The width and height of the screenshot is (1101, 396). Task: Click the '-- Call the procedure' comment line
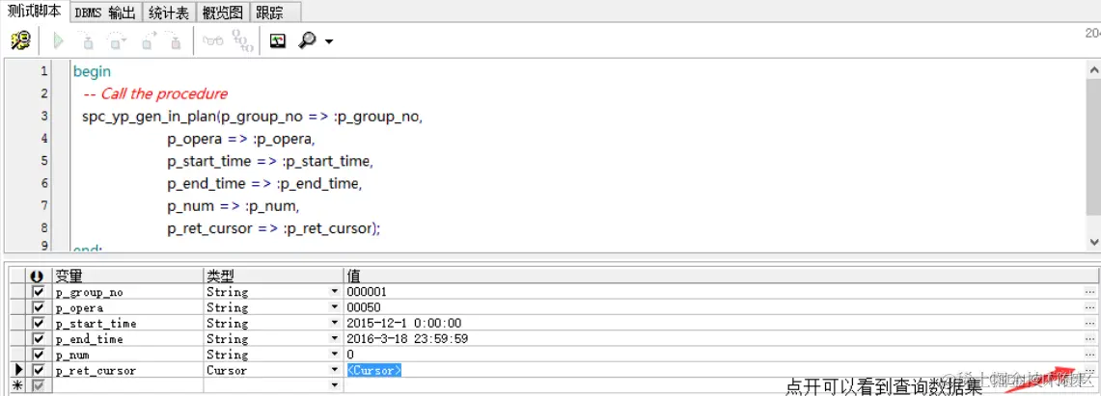pyautogui.click(x=155, y=93)
